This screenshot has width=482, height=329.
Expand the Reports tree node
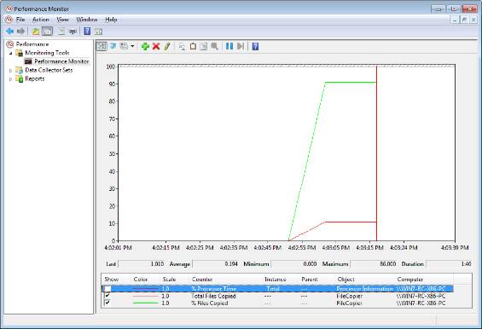pyautogui.click(x=10, y=79)
